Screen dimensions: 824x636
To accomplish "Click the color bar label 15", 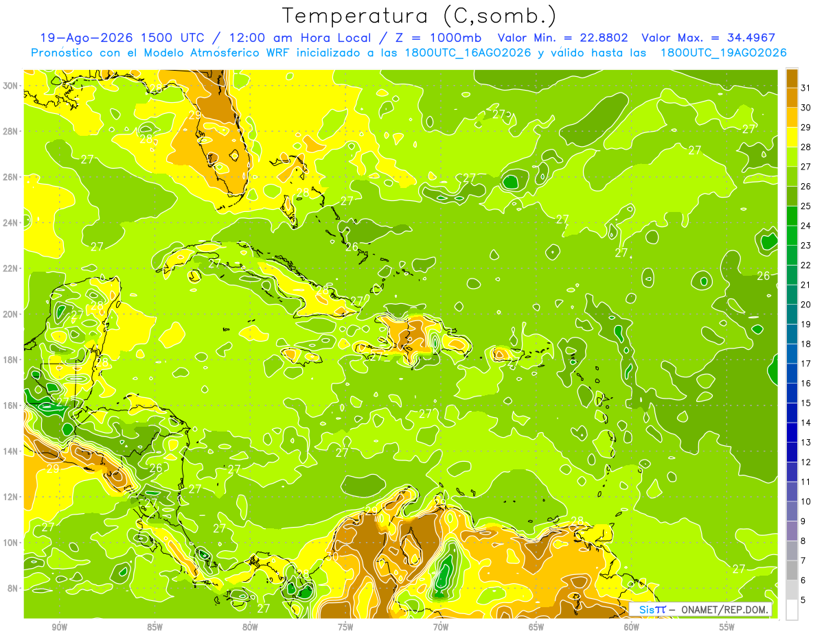I will point(806,403).
